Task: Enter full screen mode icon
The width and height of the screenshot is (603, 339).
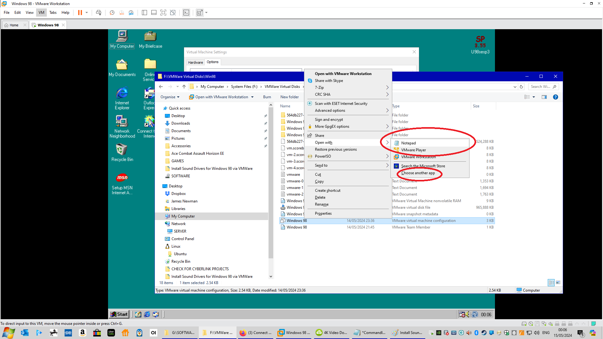Action: point(163,13)
